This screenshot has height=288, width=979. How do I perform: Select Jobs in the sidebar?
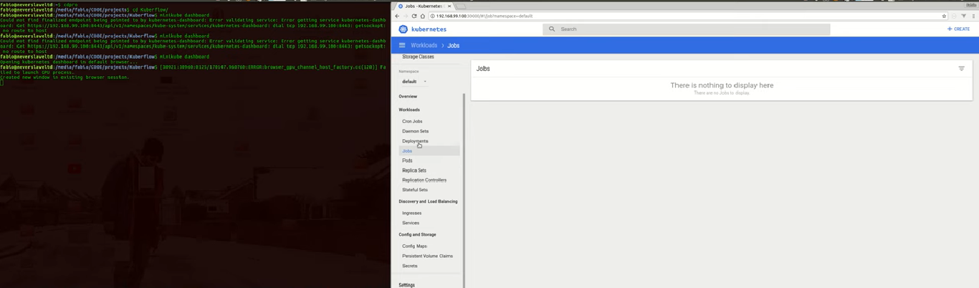click(x=429, y=151)
